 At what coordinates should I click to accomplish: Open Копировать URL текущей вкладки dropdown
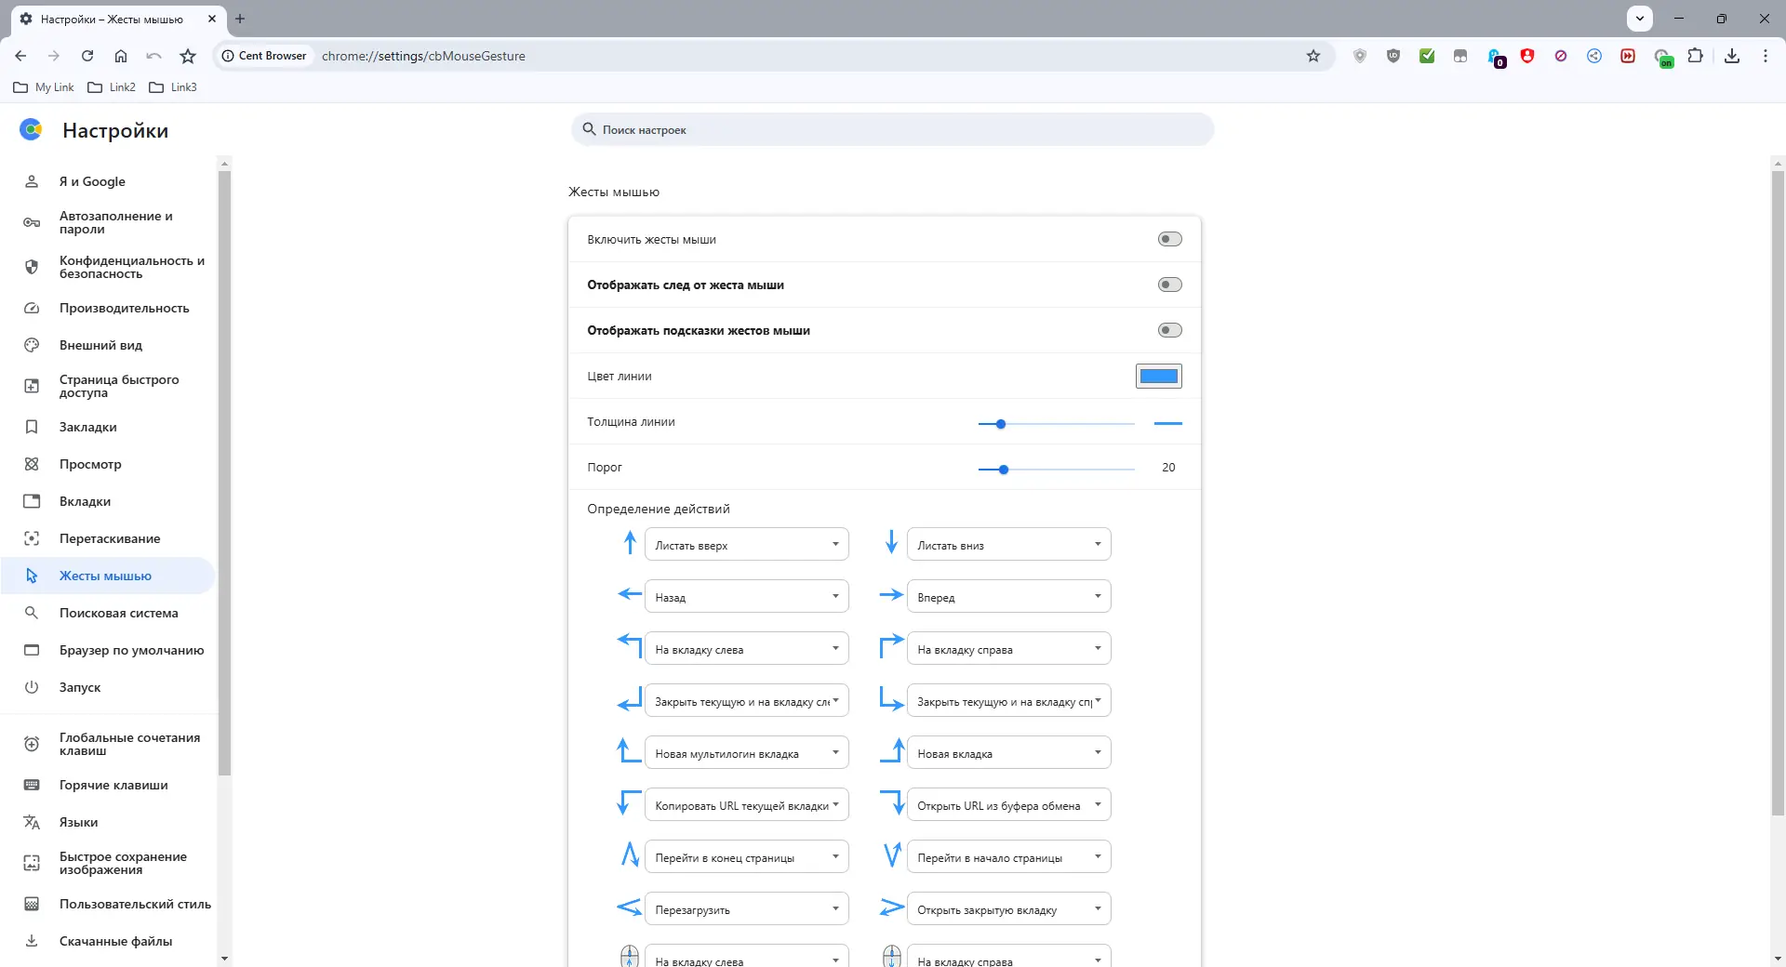click(x=747, y=805)
